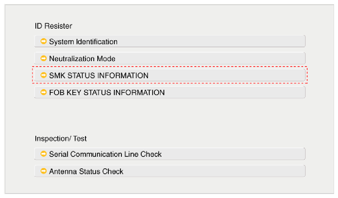This screenshot has height=198, width=338.
Task: Click the yellow icon beside System Identification
Action: [44, 42]
